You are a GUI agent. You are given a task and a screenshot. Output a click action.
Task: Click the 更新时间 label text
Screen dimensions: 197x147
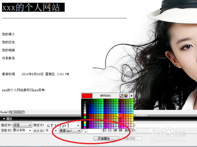click(8, 74)
